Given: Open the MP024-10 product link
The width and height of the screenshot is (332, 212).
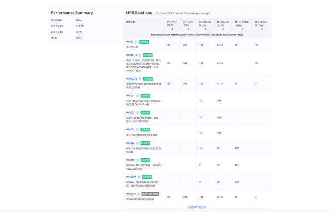Looking at the screenshot, I should (x=131, y=55).
